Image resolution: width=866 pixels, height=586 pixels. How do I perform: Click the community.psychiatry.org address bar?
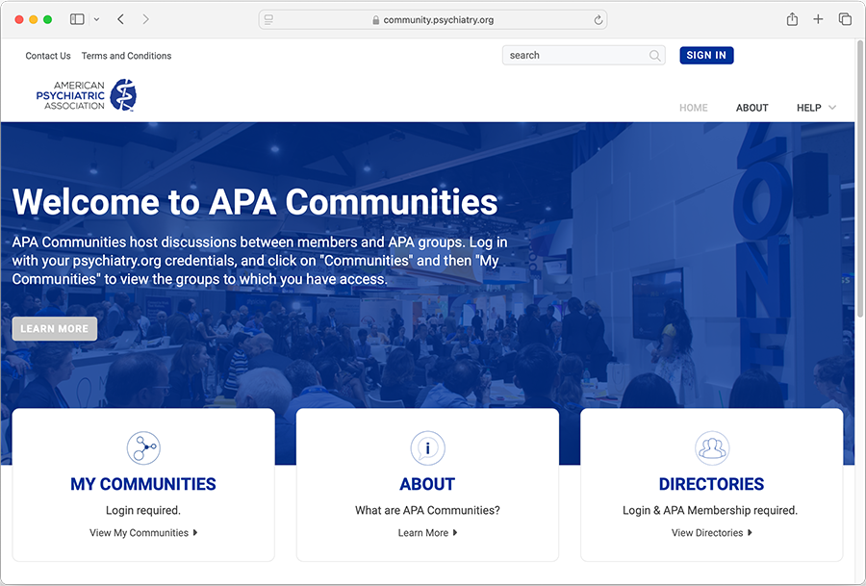pyautogui.click(x=432, y=20)
